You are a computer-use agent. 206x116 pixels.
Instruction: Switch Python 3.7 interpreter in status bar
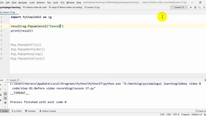pyautogui.click(x=197, y=115)
